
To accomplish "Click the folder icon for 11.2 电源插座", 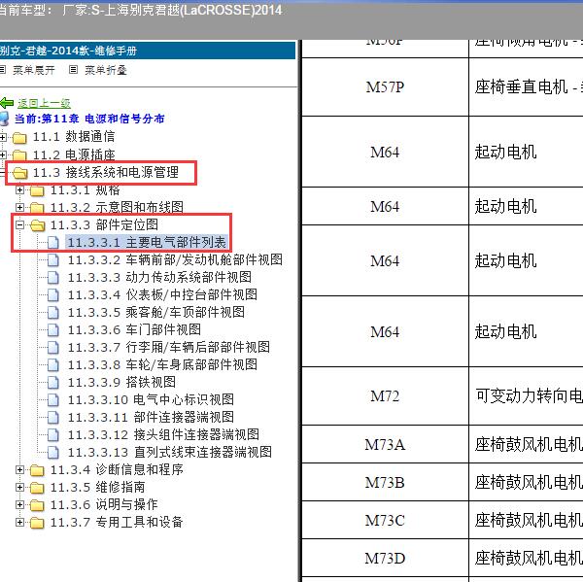I will pos(19,155).
